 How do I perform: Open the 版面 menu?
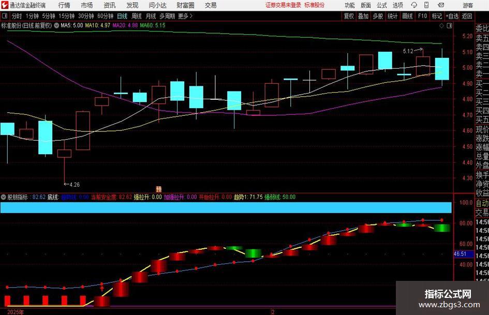click(366, 5)
